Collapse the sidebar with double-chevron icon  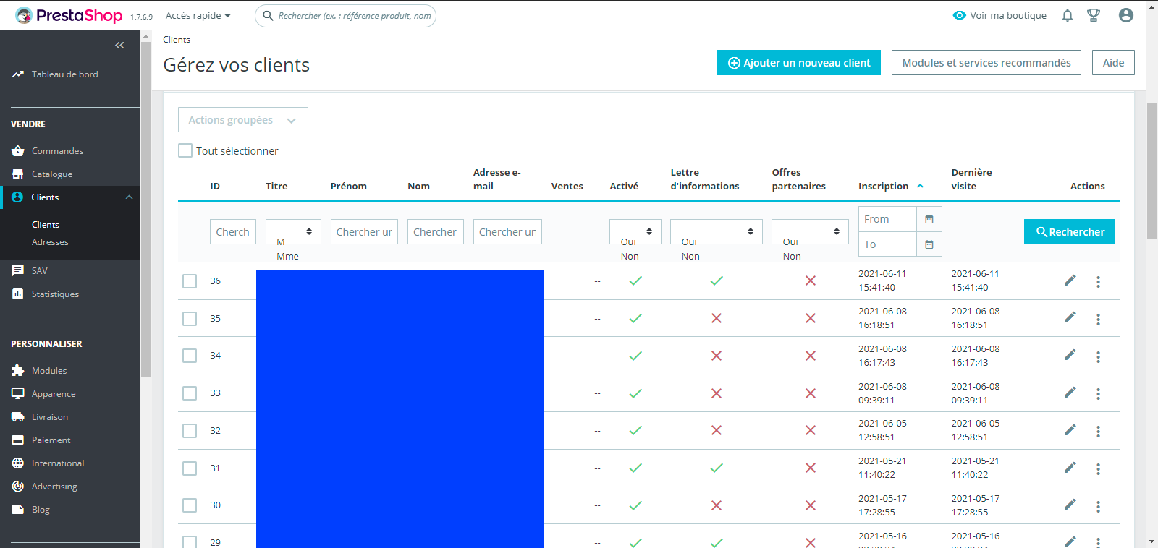click(120, 45)
